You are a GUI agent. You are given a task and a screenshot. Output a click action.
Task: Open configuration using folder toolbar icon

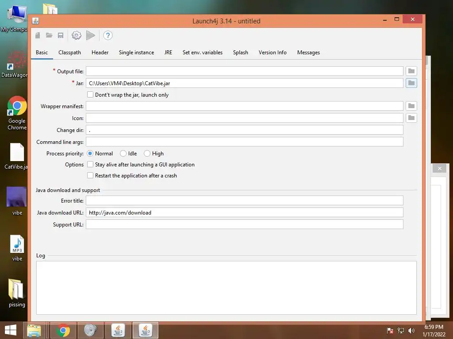pos(49,35)
